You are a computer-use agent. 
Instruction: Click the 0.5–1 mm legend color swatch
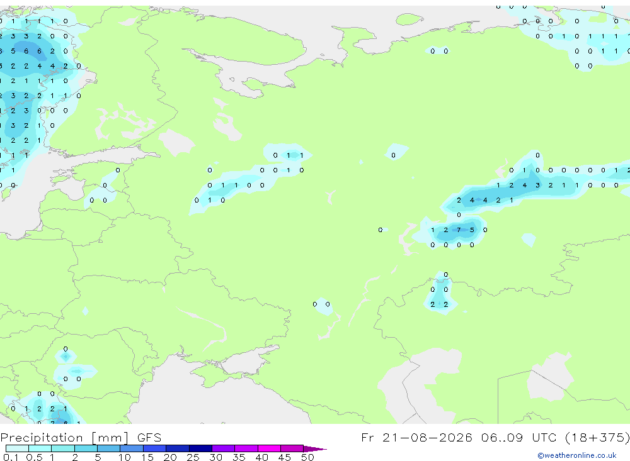(40, 448)
